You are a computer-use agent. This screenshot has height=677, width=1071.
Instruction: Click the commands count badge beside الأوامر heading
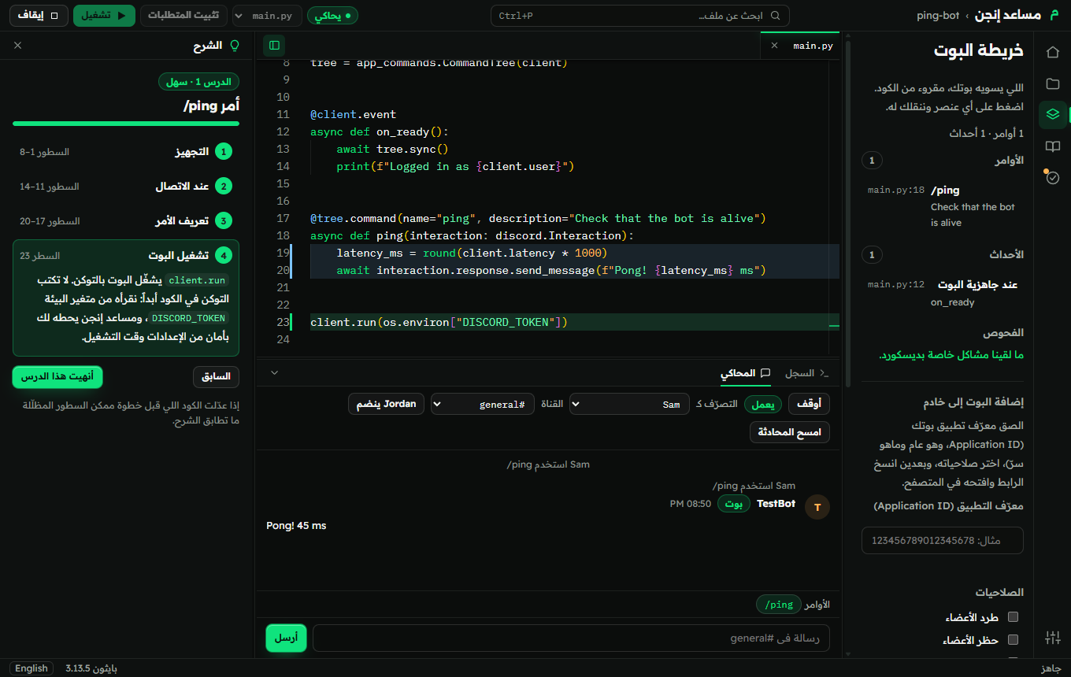872,161
